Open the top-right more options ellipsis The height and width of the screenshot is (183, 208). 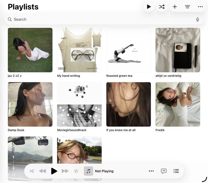click(x=200, y=6)
